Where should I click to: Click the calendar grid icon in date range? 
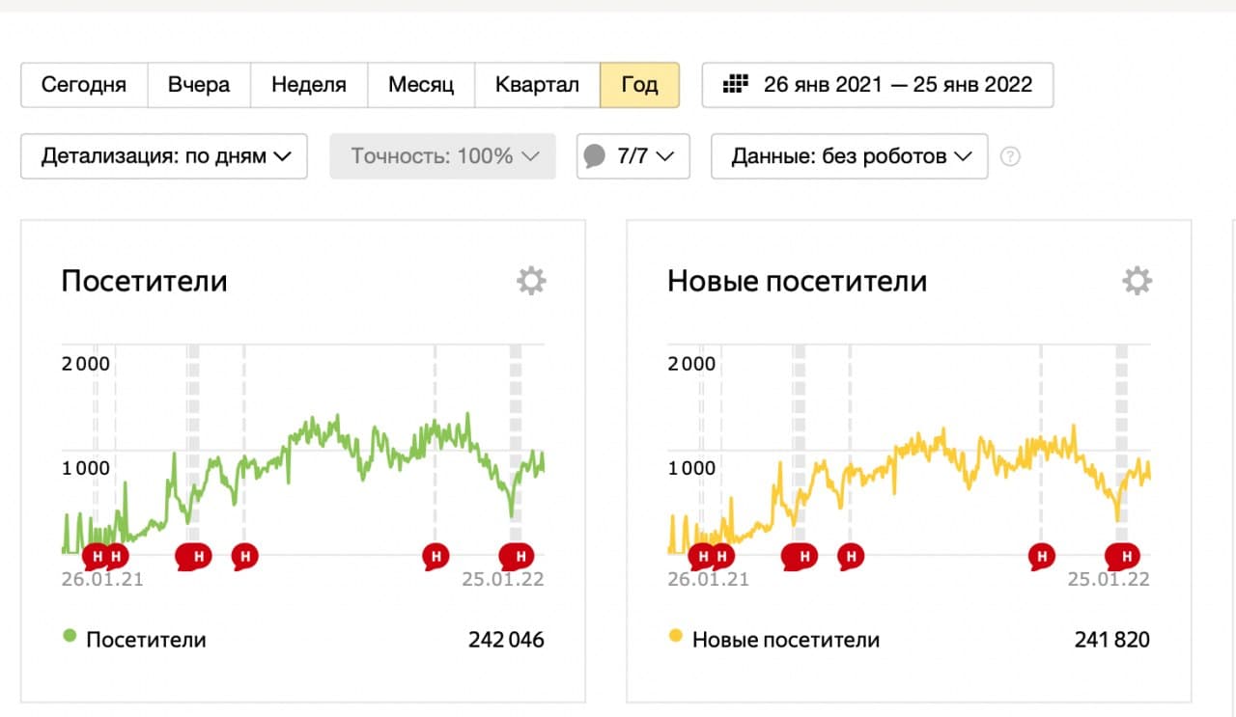(x=737, y=84)
